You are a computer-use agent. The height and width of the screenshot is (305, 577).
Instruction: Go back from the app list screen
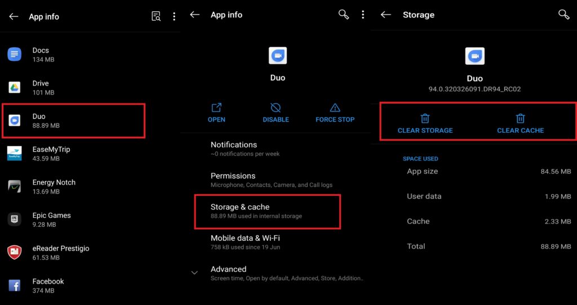pos(14,16)
